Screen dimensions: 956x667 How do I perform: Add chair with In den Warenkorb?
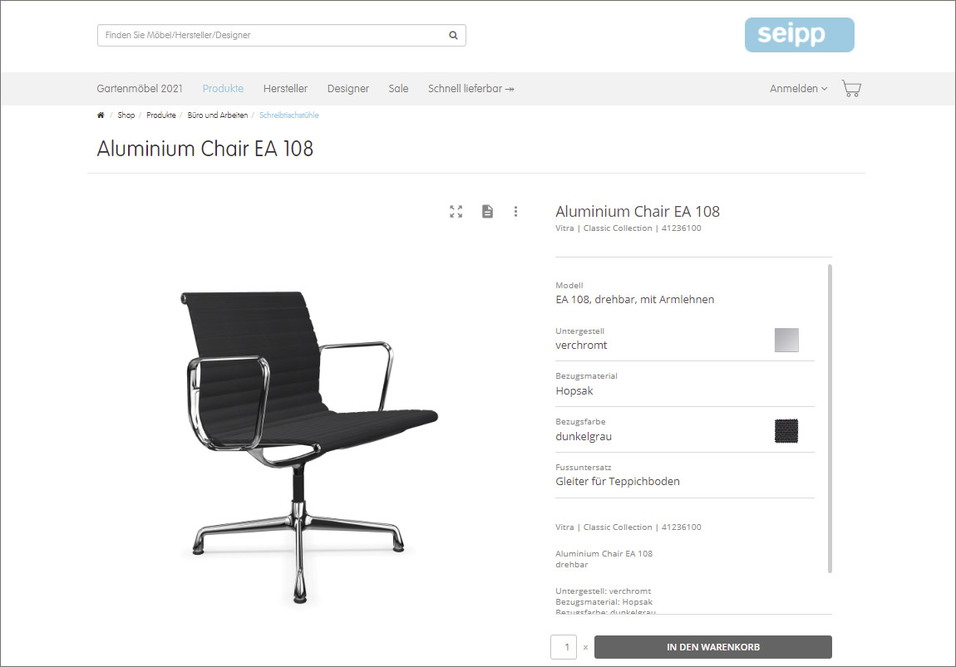tap(712, 647)
